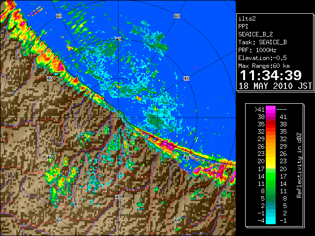
Task: Pick the orange swatch beside left '29'
Action: tap(271, 139)
